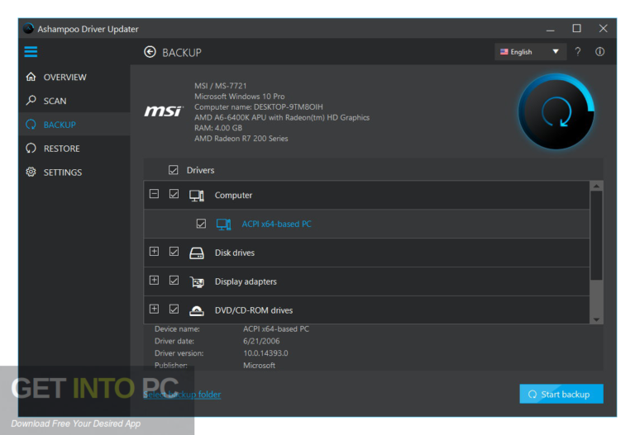Select the ACPI x64-based PC row text
Viewport: 635px width, 435px height.
277,224
